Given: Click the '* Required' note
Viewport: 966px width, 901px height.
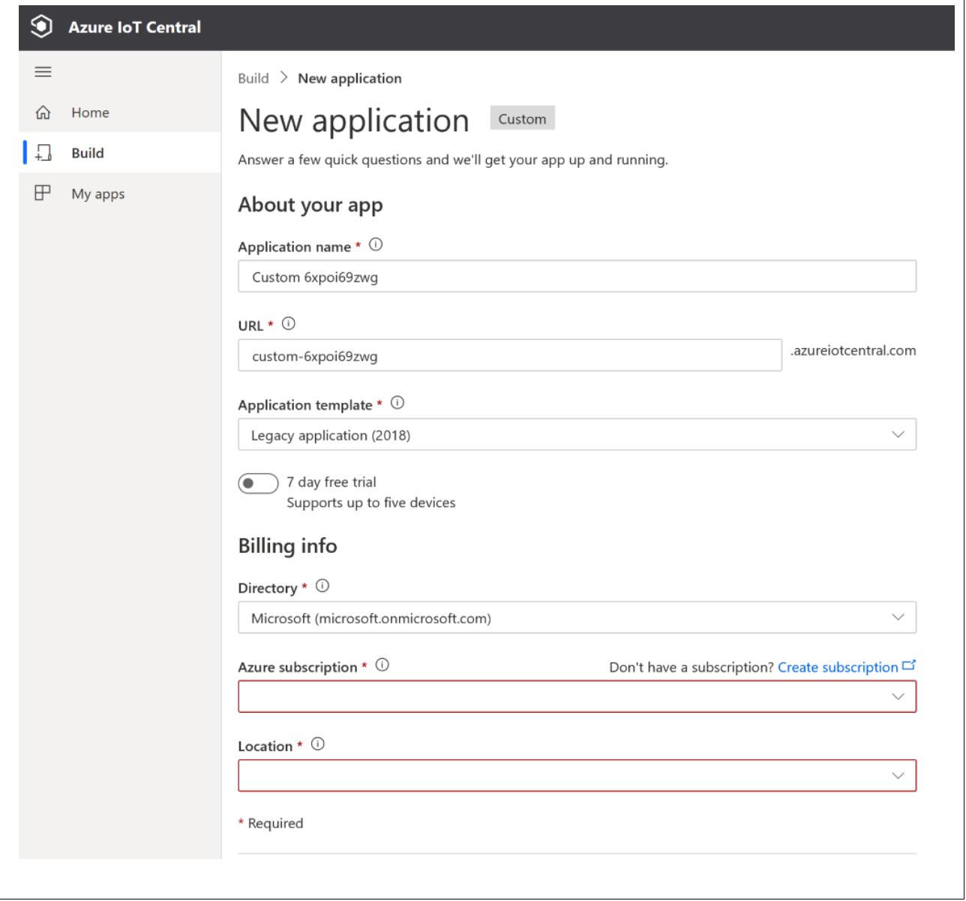Looking at the screenshot, I should (x=271, y=823).
